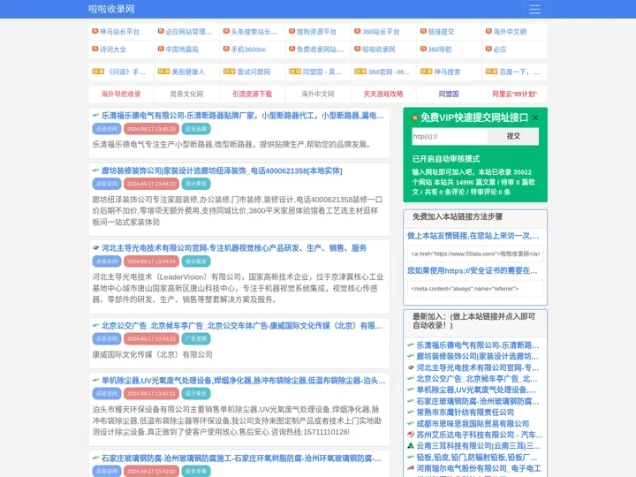This screenshot has height=477, width=636.
Task: Click the favicon beside 苏州艾乐达电子科技
Action: (411, 435)
